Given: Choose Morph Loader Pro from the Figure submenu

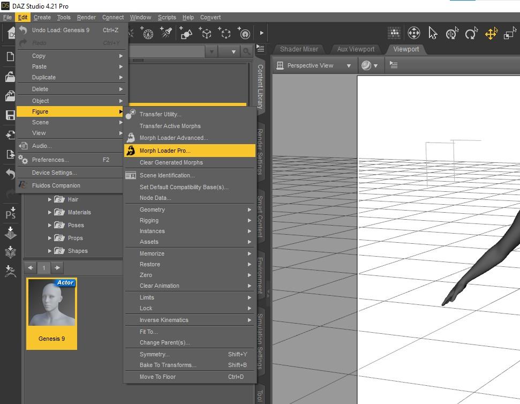Looking at the screenshot, I should coord(165,151).
